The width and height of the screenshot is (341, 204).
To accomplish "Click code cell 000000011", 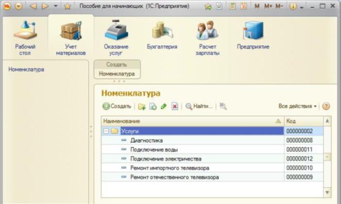I will [x=304, y=149].
